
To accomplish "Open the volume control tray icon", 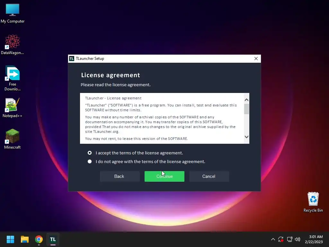I will click(298, 239).
